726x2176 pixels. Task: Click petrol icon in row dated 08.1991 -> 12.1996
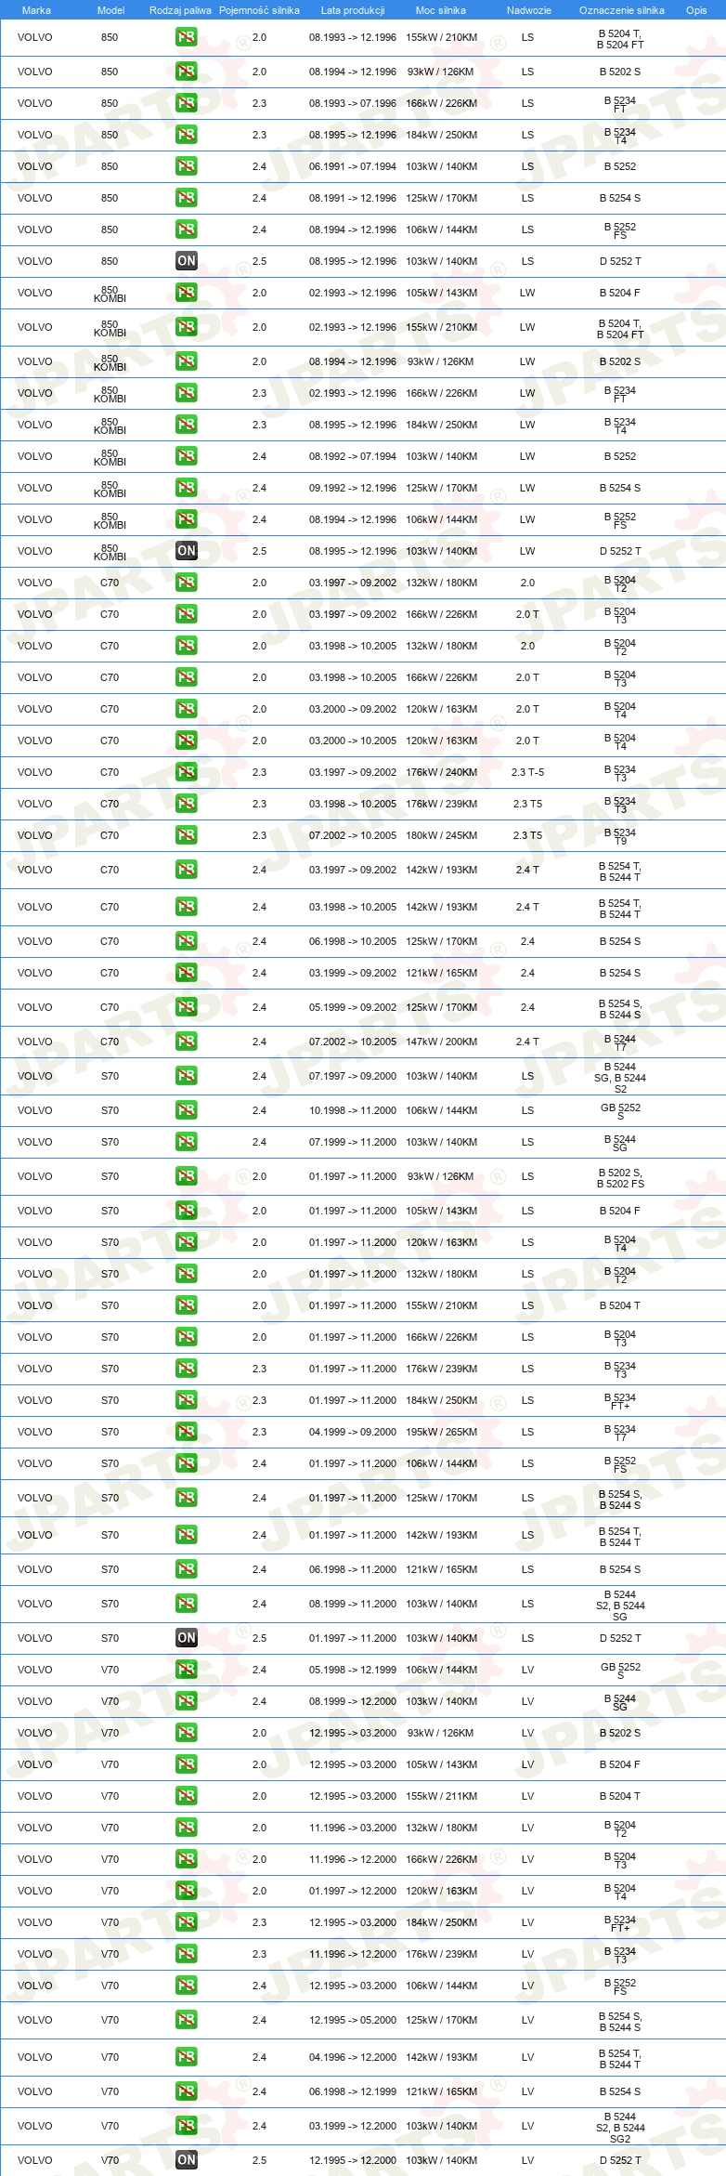click(187, 198)
